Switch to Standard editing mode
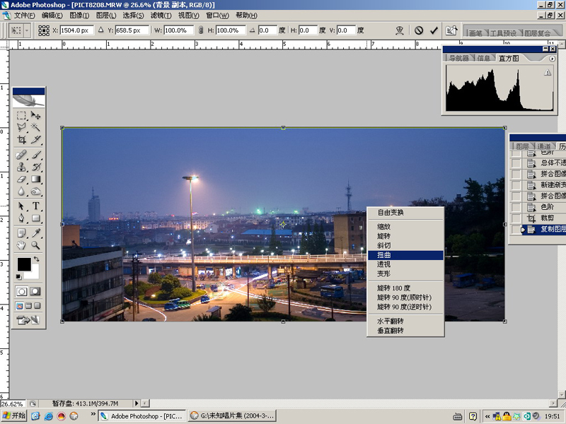 21,291
